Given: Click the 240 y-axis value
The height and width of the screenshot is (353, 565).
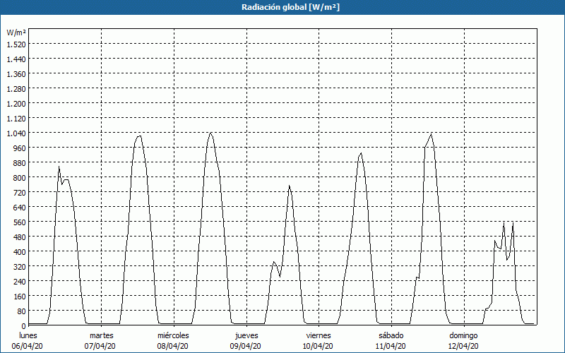Looking at the screenshot, I should click(x=20, y=281).
